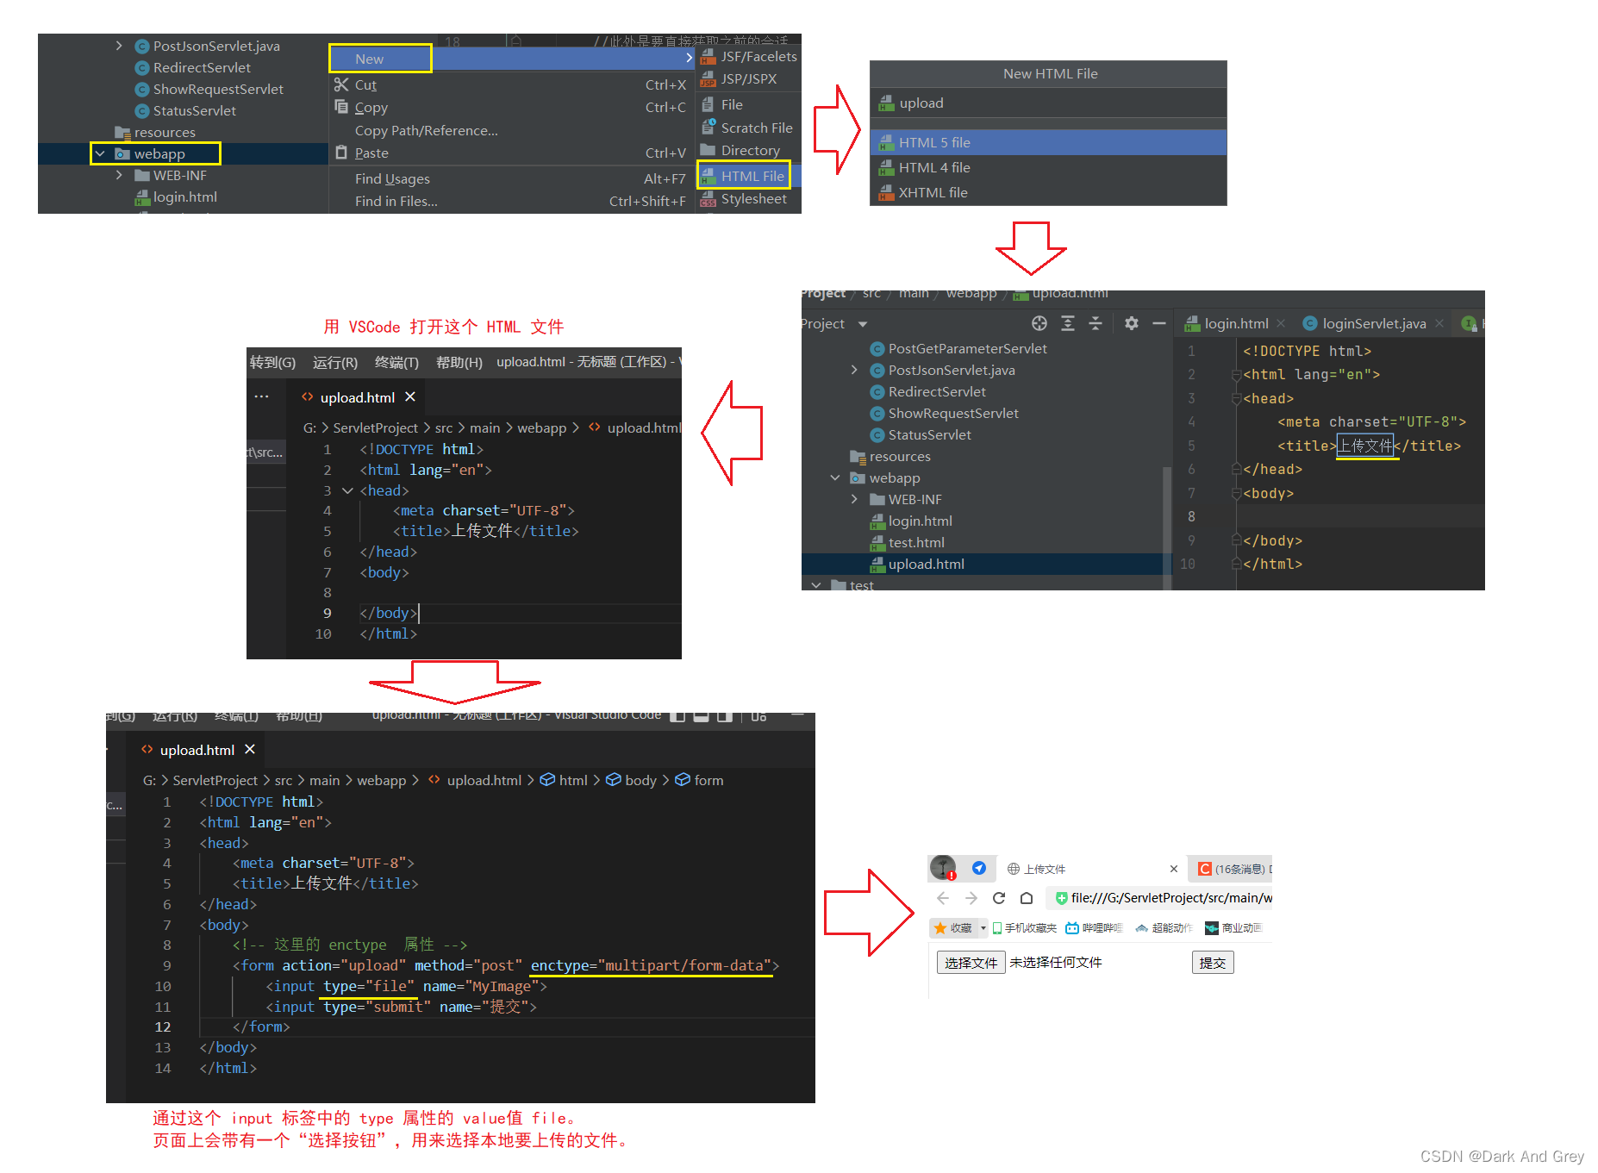Hide the Project panel with minus icon
The image size is (1598, 1173).
click(x=1159, y=323)
